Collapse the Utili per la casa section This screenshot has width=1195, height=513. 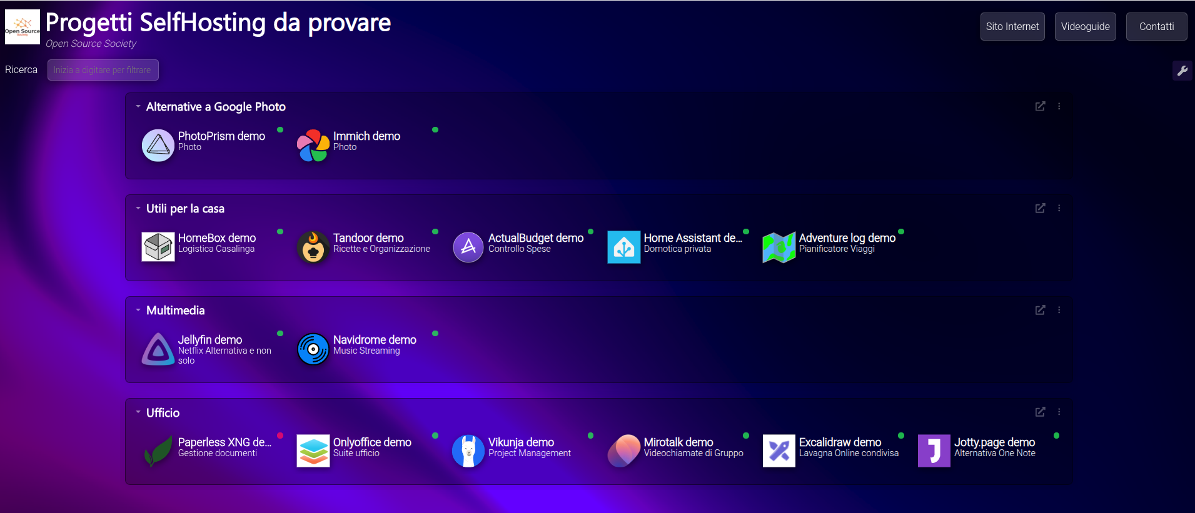[138, 208]
